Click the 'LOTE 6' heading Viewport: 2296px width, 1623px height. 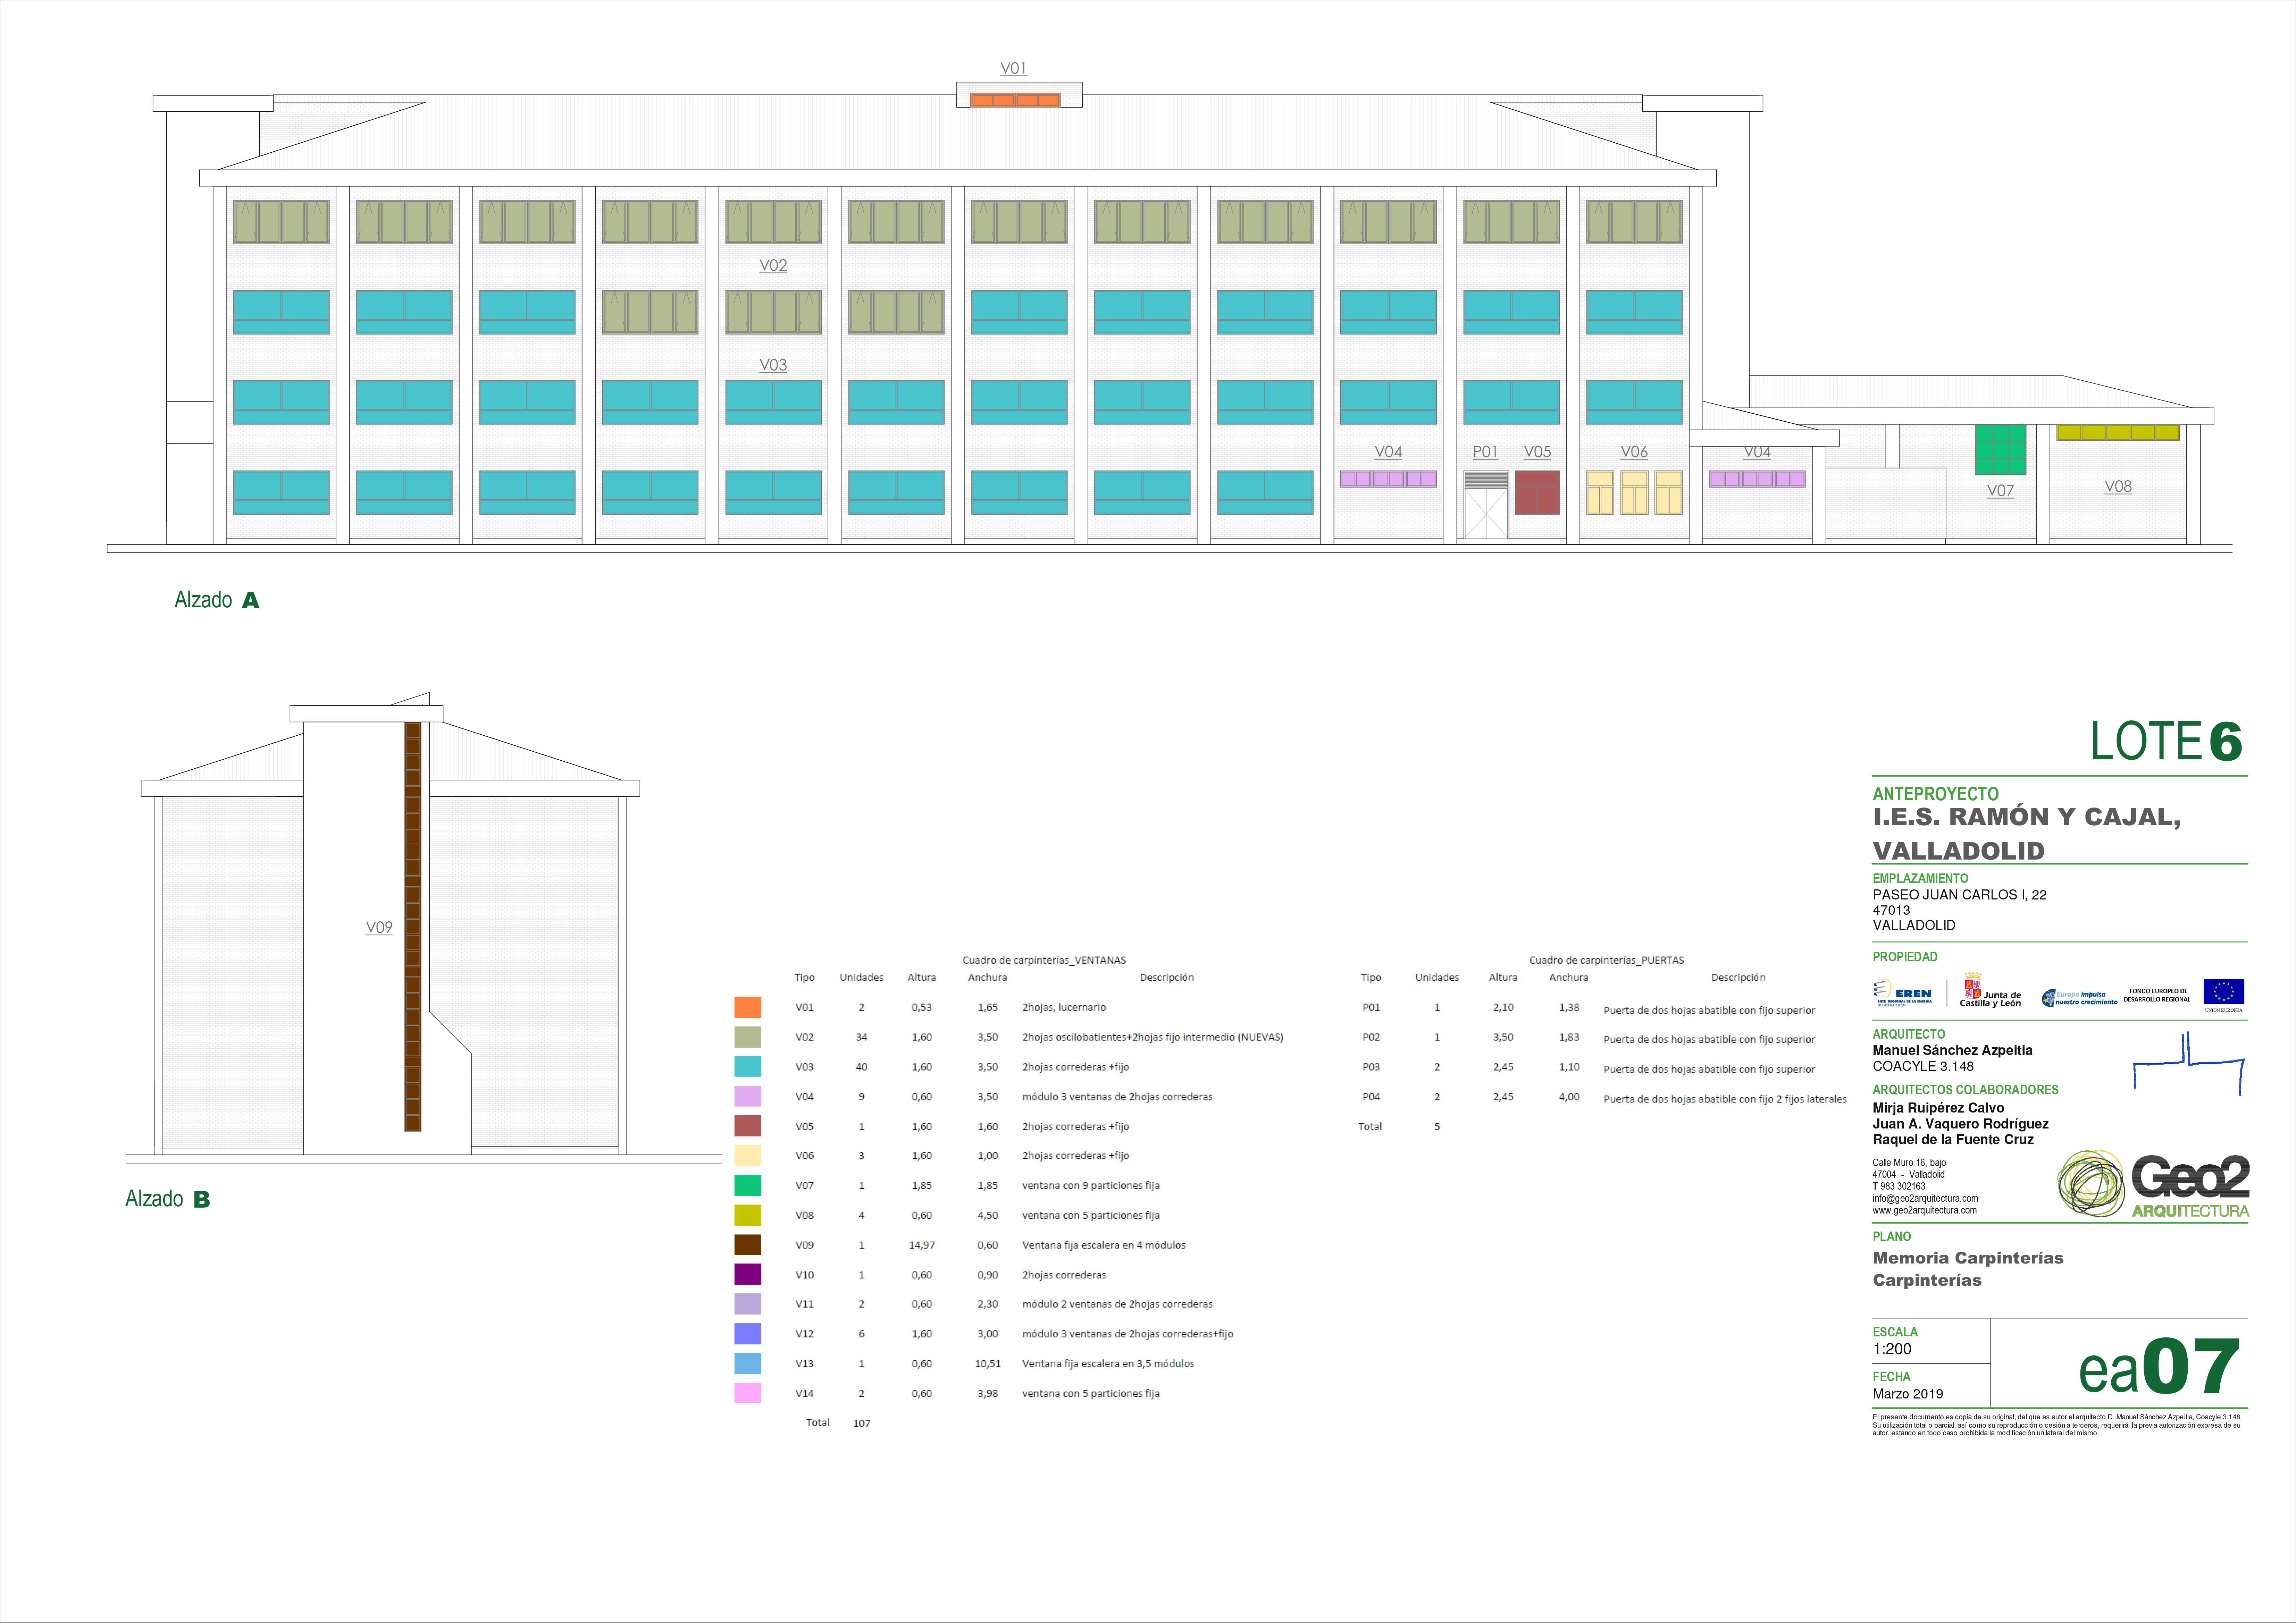(x=2167, y=742)
